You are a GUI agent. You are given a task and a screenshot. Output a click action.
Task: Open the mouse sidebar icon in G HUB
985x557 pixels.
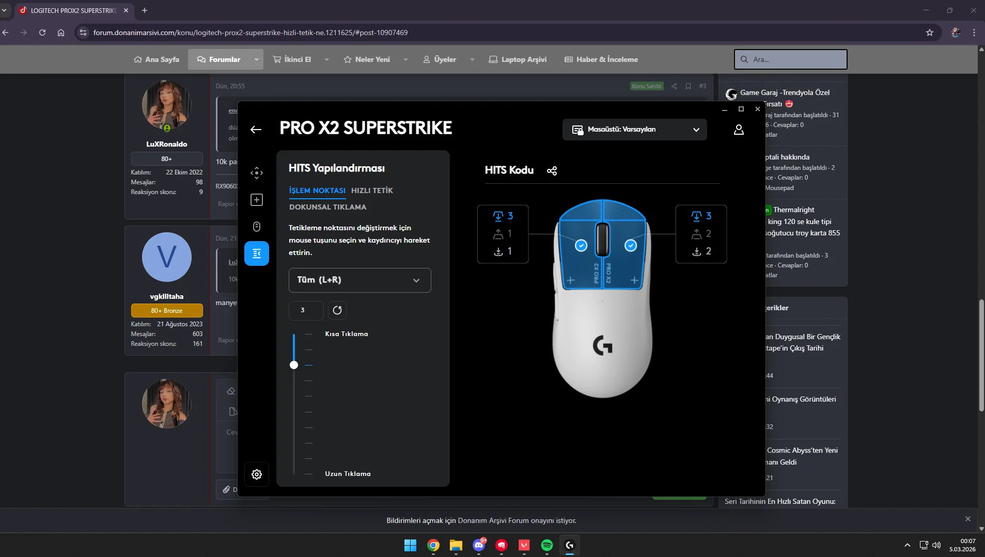pos(257,227)
